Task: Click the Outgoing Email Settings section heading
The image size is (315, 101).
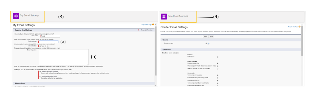Action: [x=23, y=30]
